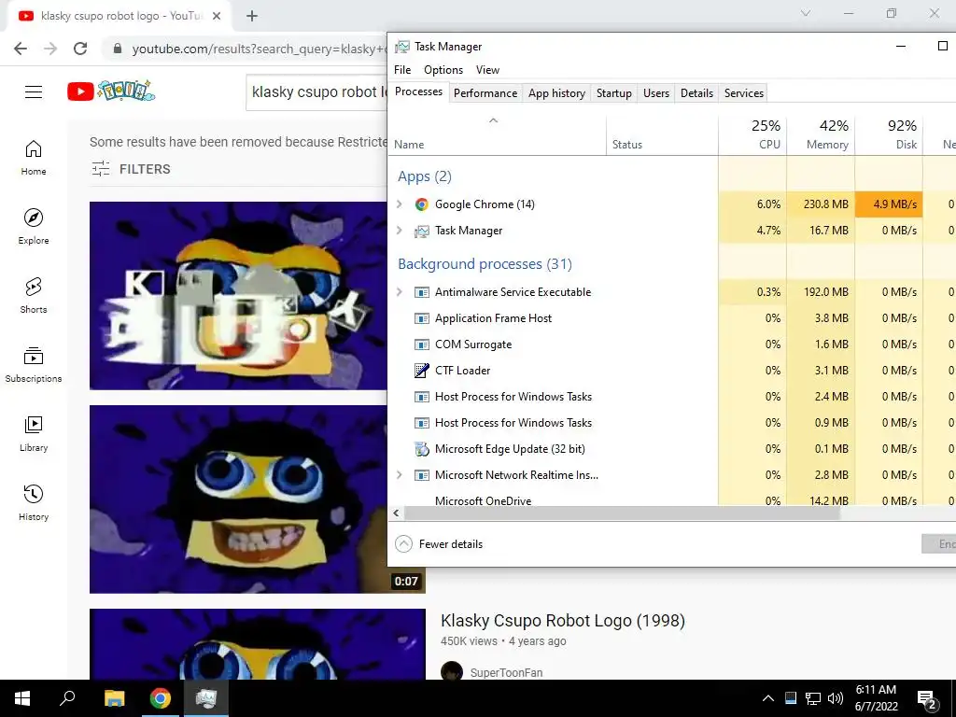Screen dimensions: 956x717
Task: Switch to App history tab
Action: click(556, 93)
